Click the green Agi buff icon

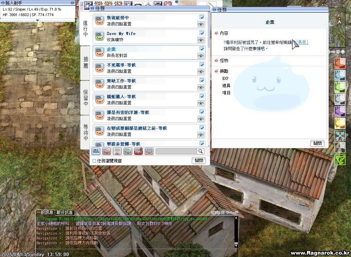click(x=340, y=87)
